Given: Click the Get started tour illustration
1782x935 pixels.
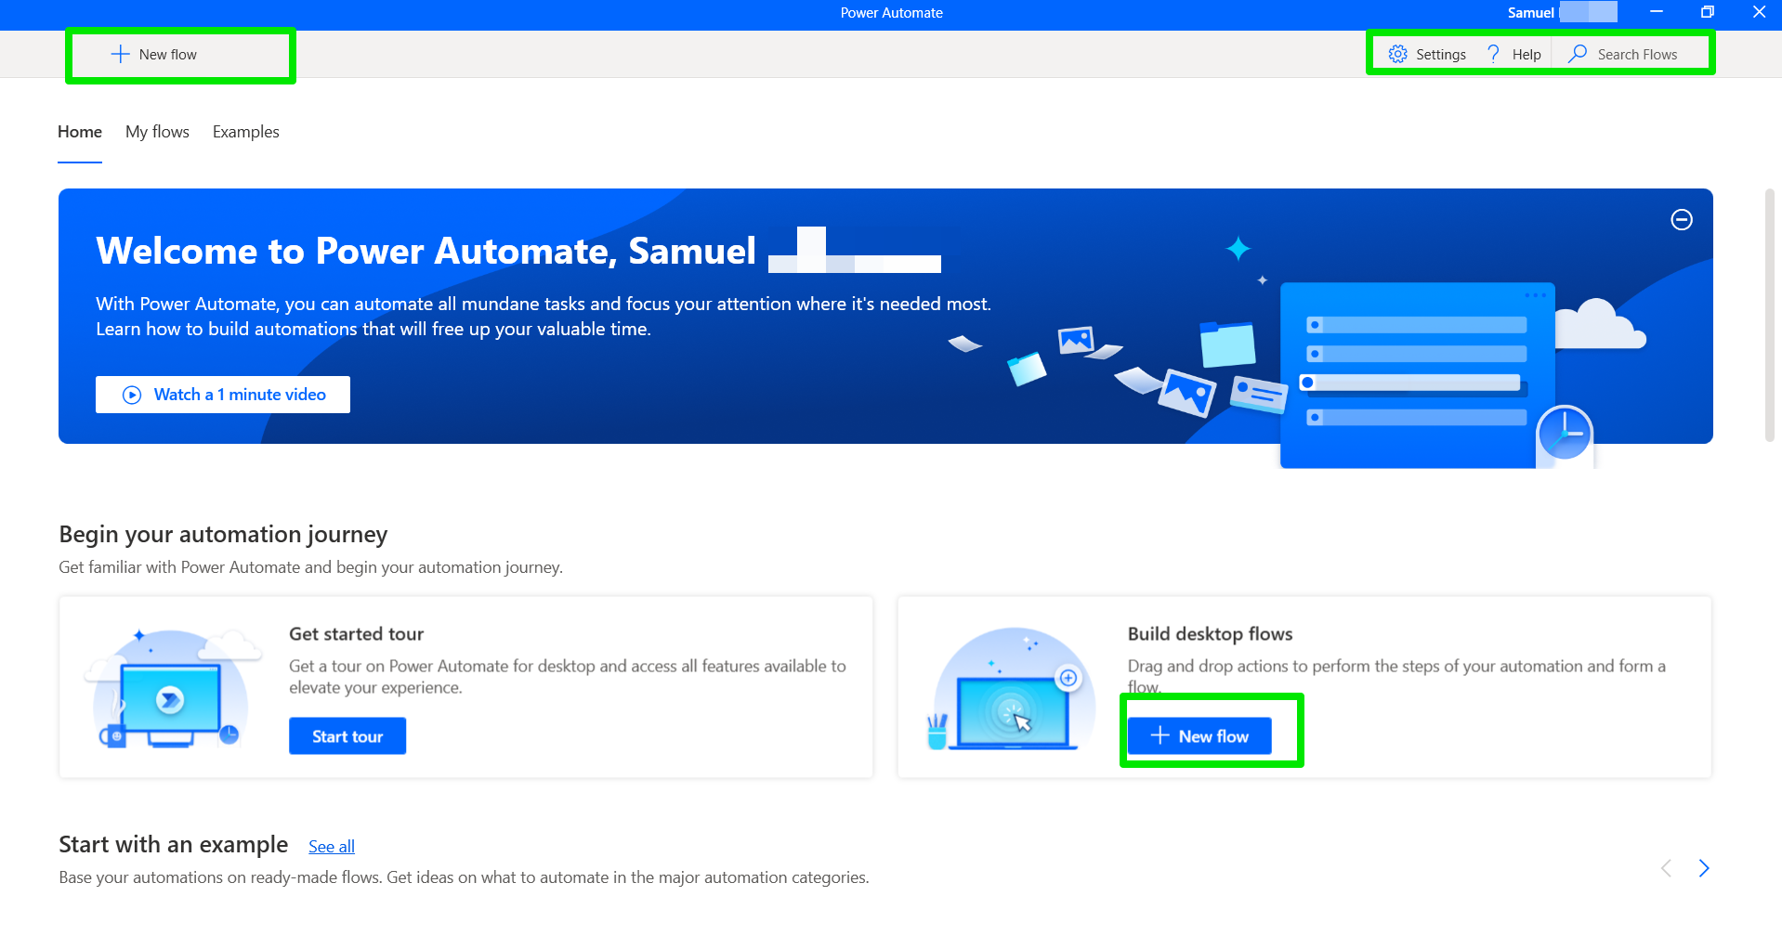Looking at the screenshot, I should coord(172,688).
